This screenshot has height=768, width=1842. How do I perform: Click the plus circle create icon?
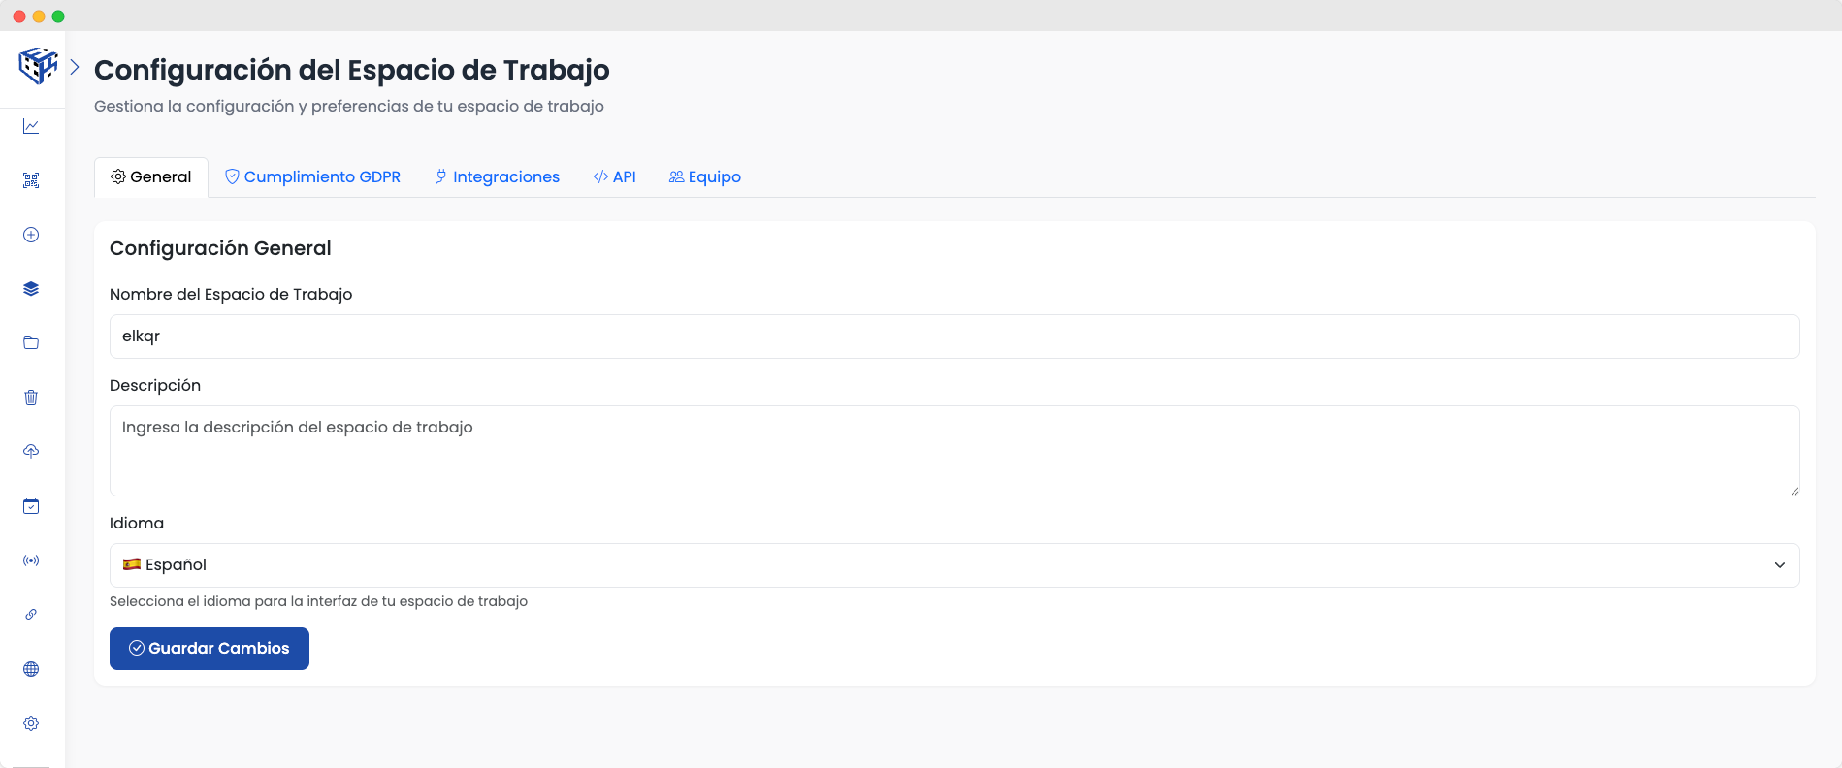pos(31,235)
